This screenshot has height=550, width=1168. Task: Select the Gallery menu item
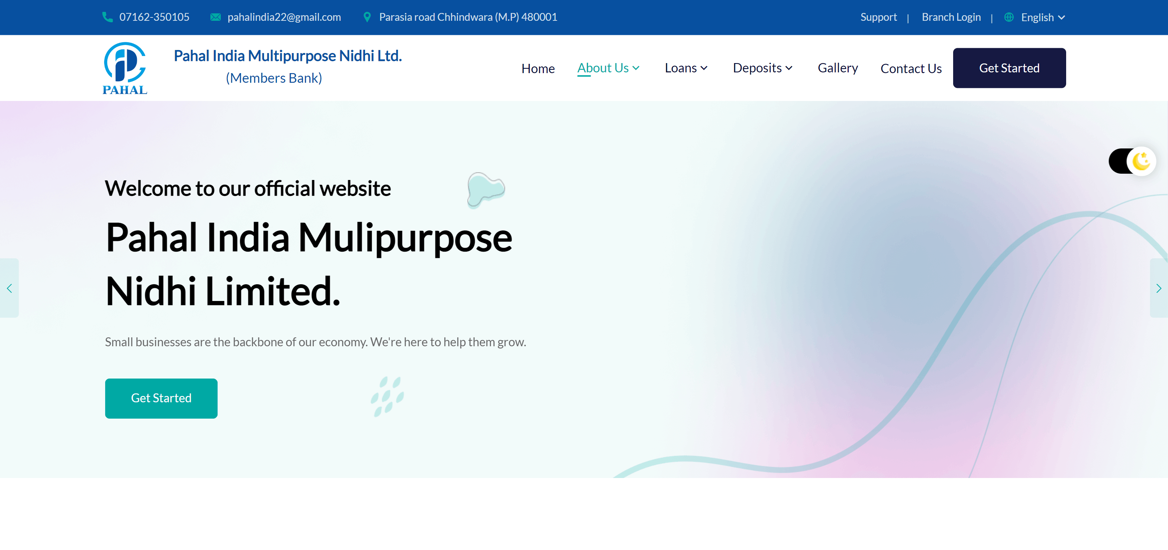point(837,67)
